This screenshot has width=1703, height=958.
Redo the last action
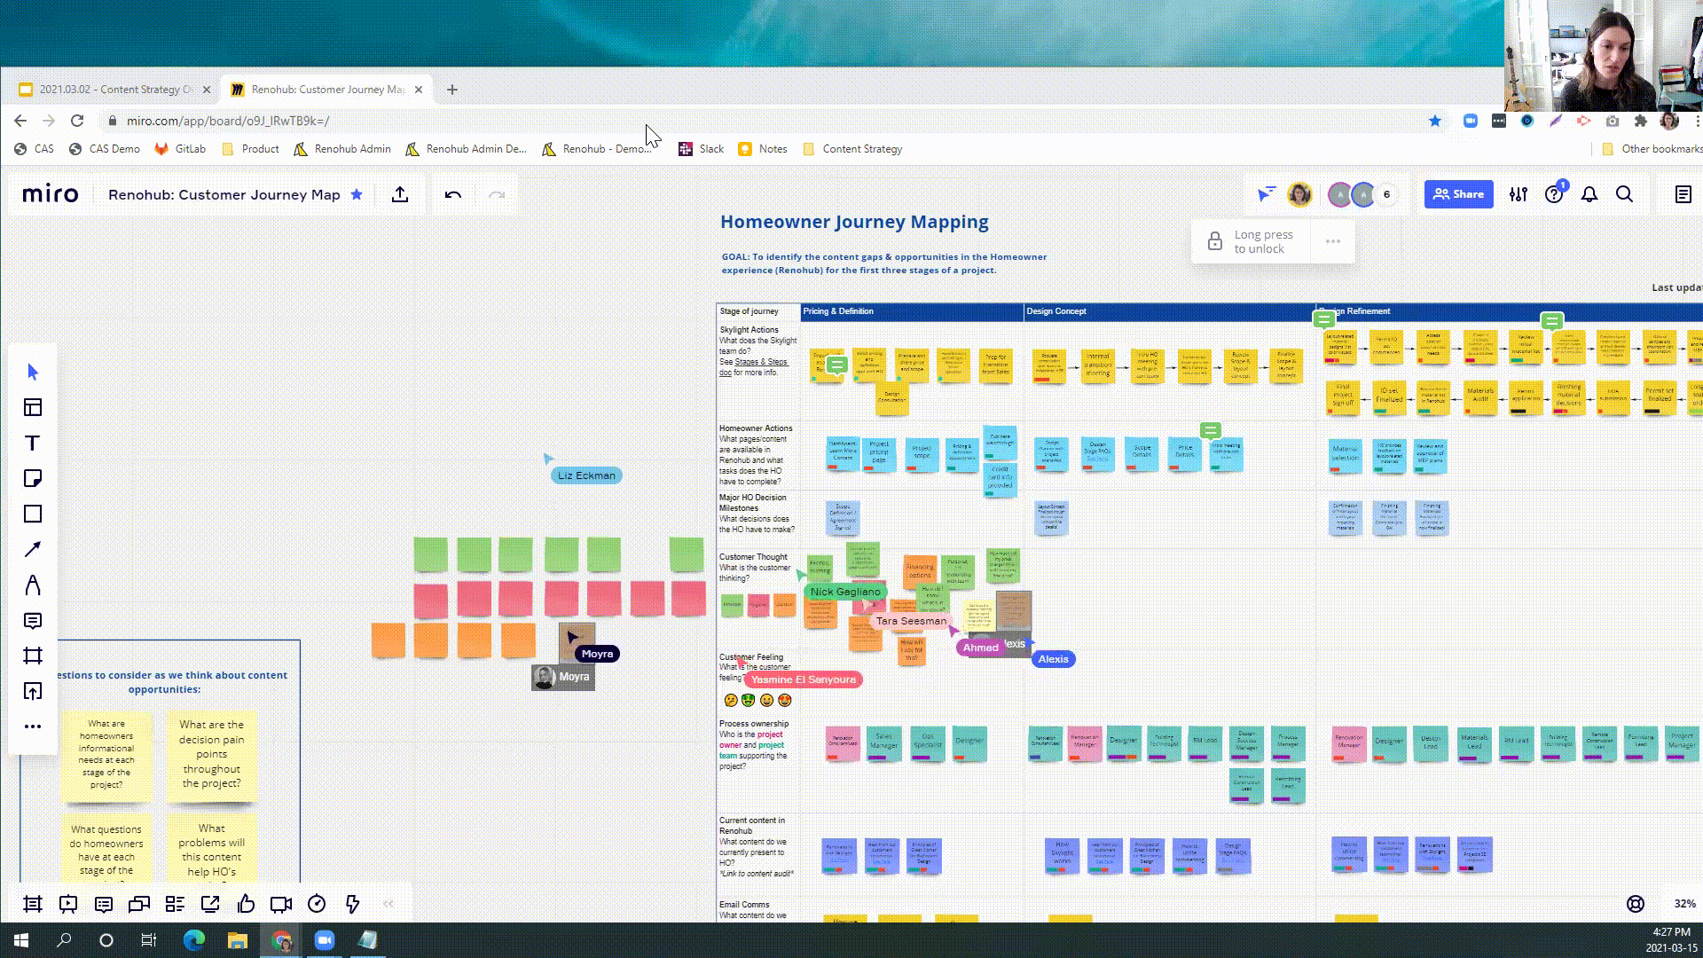[497, 194]
